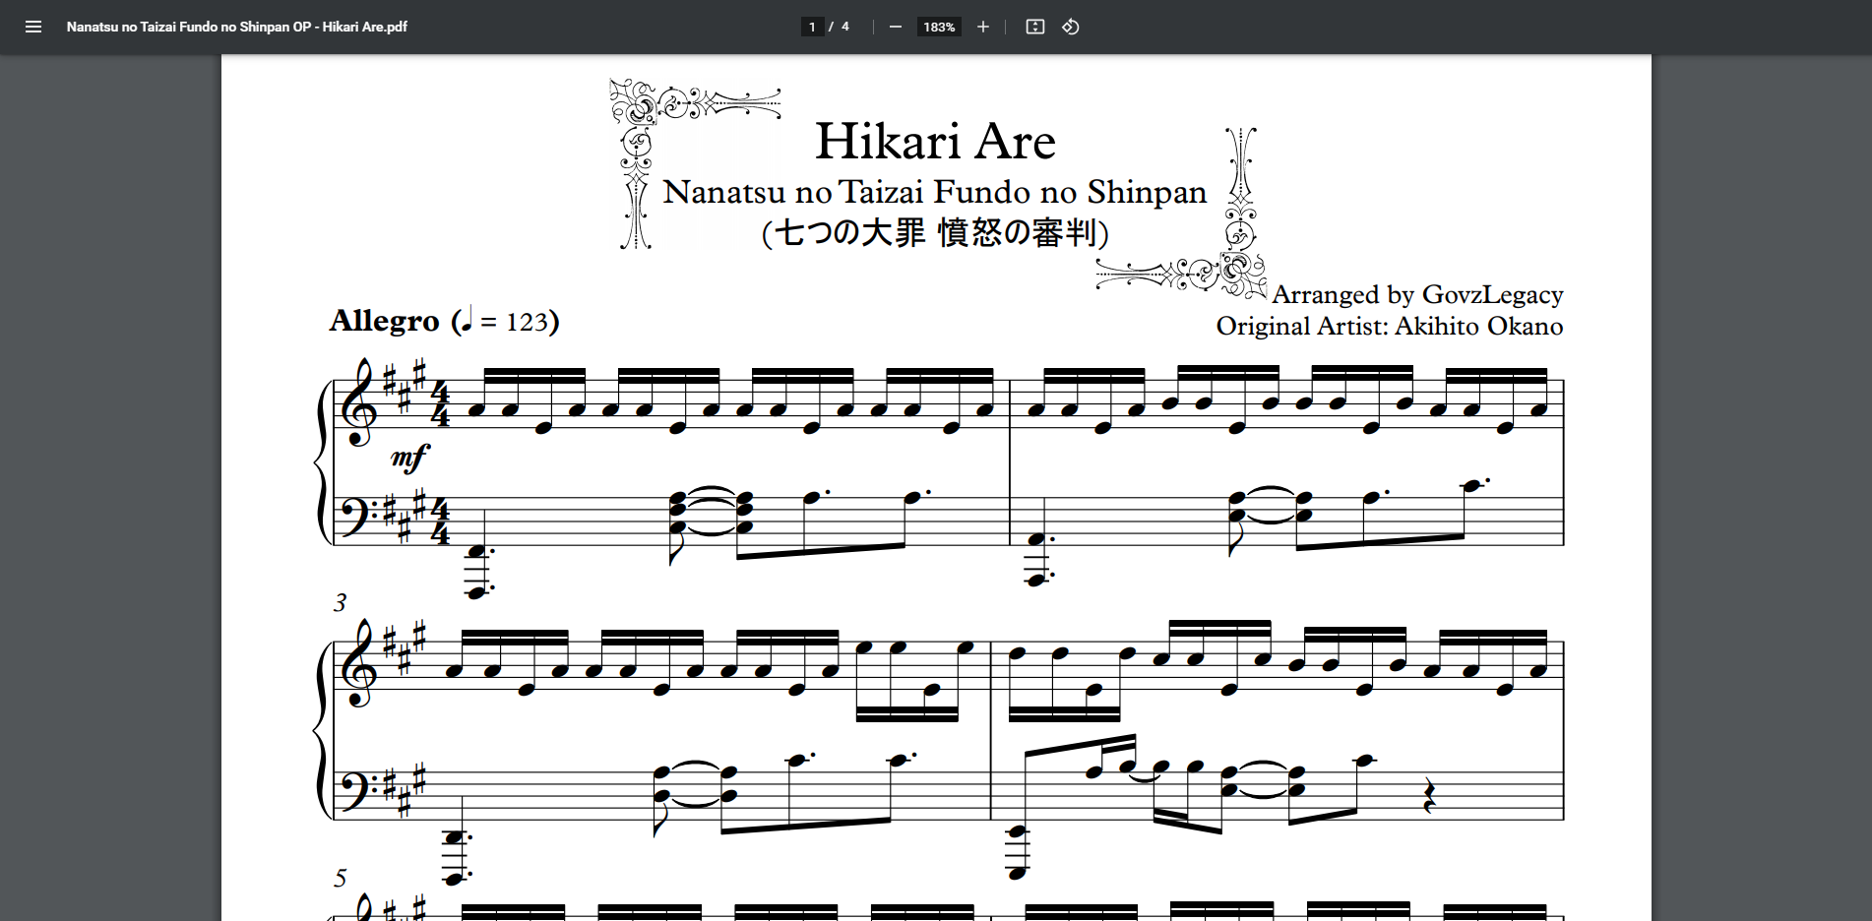Click the "Arranged by GovzLegacy" credit
1872x921 pixels.
click(x=1416, y=294)
